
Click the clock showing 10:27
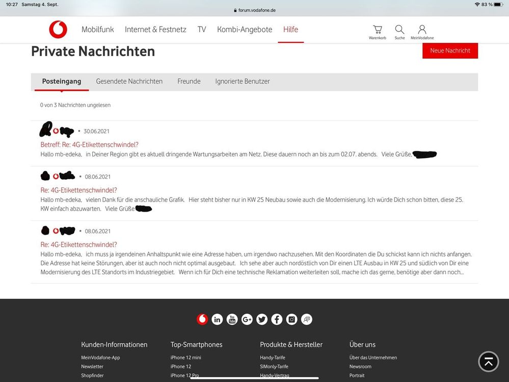point(12,5)
